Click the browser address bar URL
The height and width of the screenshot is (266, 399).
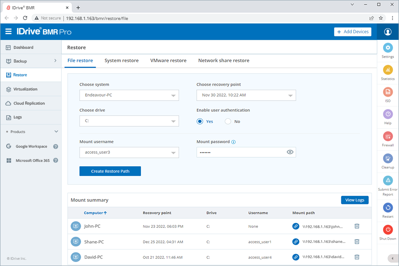click(97, 18)
